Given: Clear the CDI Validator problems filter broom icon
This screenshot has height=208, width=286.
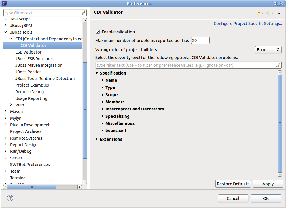Looking at the screenshot, I should (278, 65).
